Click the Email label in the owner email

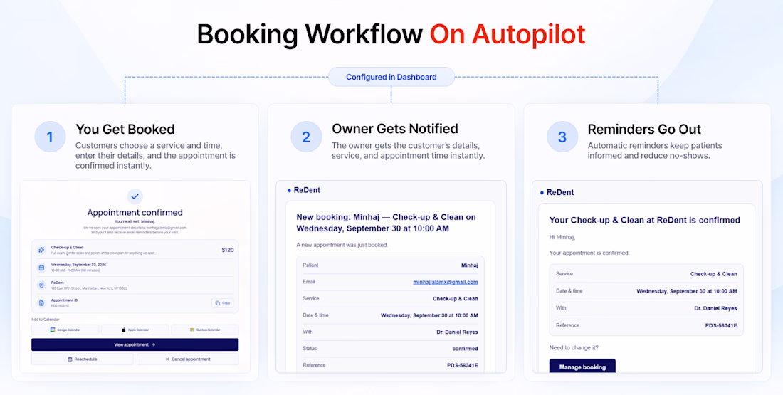tap(309, 282)
